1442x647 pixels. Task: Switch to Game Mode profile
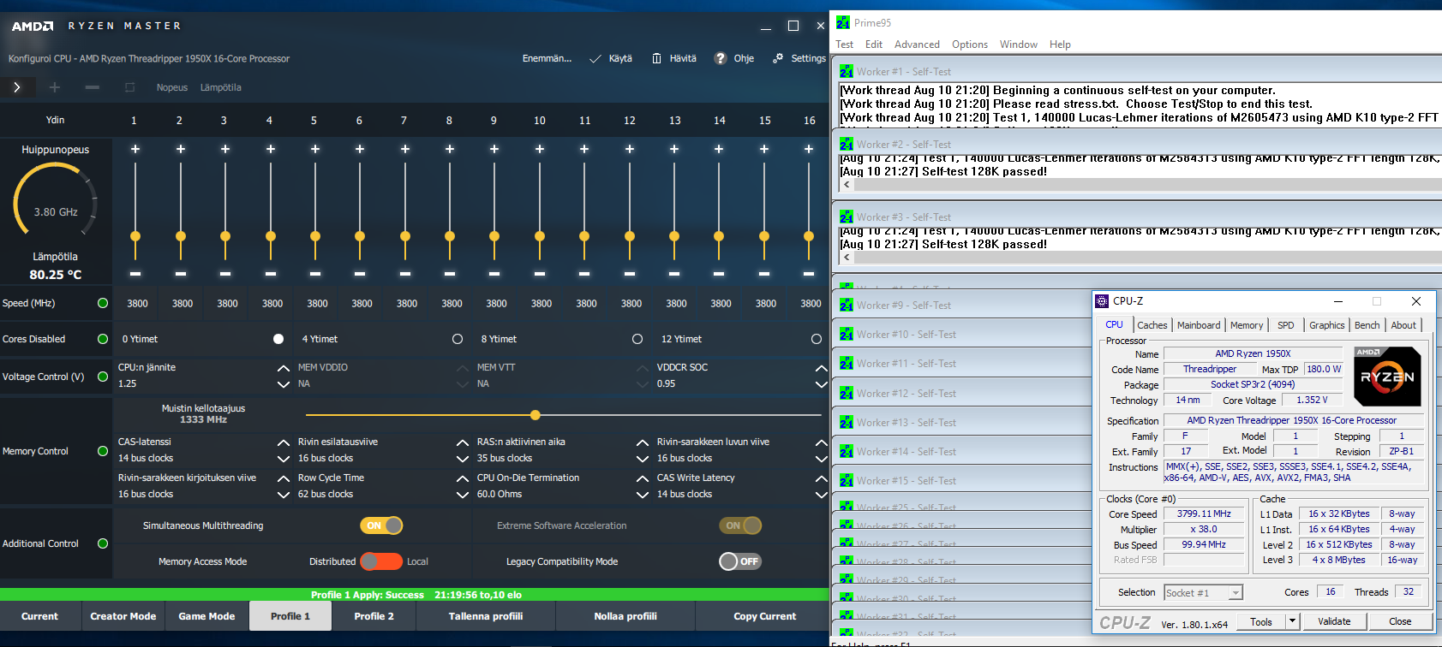tap(206, 616)
